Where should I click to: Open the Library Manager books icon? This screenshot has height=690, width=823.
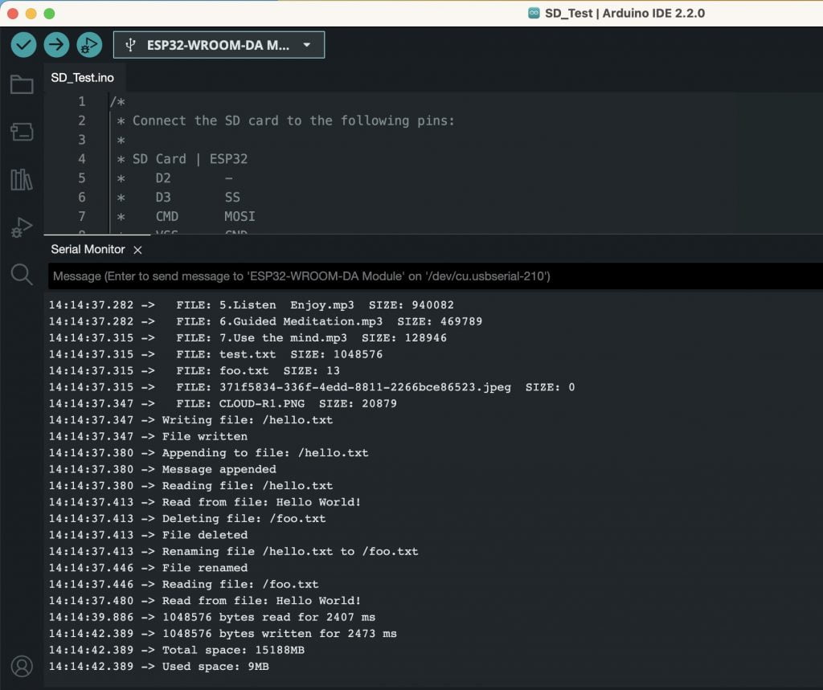coord(22,179)
